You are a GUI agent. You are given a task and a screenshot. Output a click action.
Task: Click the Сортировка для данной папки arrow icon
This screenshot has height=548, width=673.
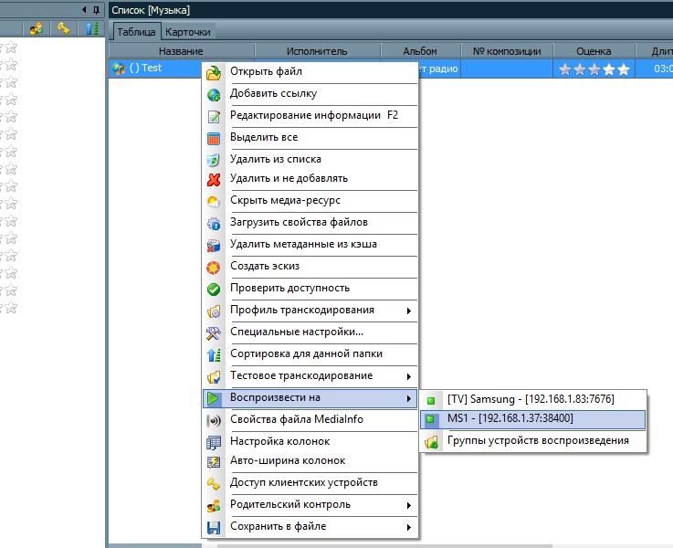tap(214, 355)
